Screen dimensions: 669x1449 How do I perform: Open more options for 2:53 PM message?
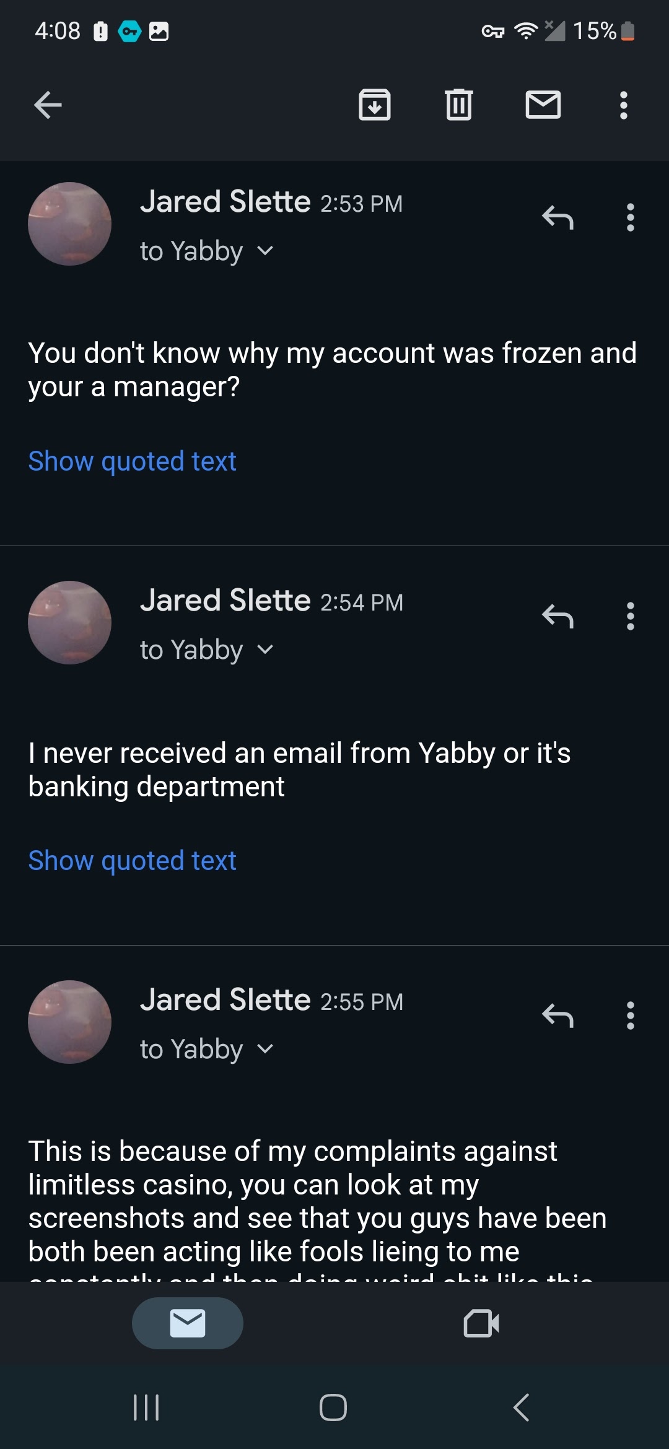(x=631, y=217)
